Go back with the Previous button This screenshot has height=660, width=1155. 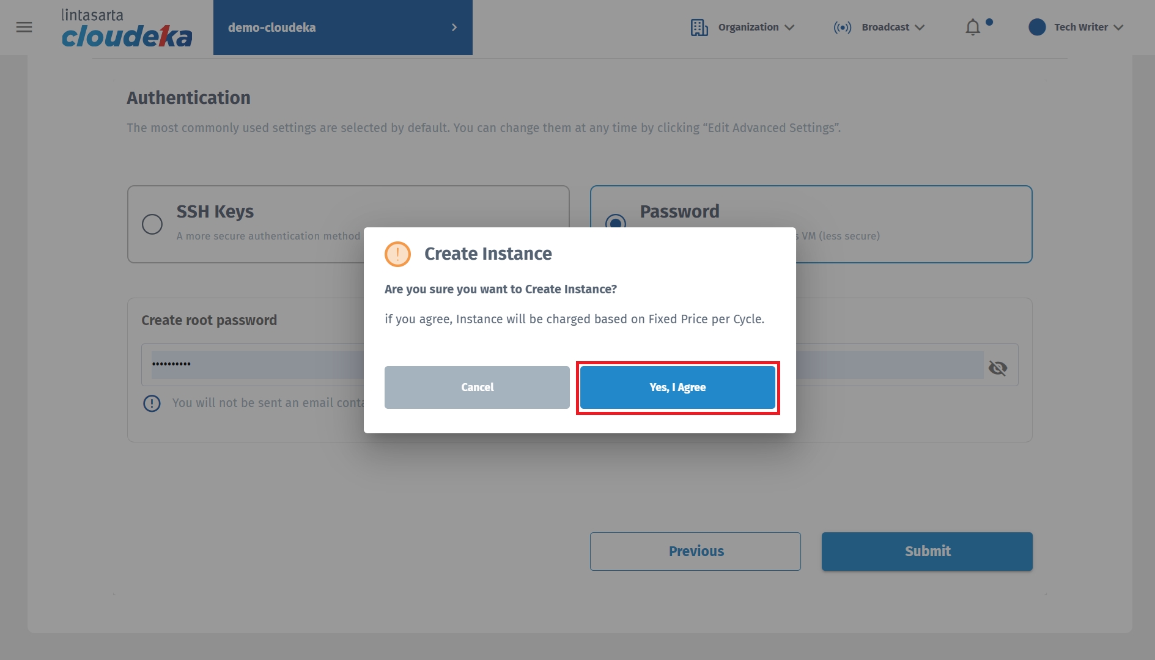click(695, 551)
